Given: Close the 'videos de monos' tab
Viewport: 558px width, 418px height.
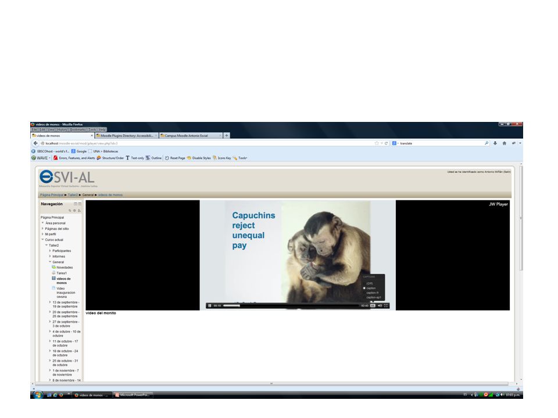Looking at the screenshot, I should [x=91, y=135].
